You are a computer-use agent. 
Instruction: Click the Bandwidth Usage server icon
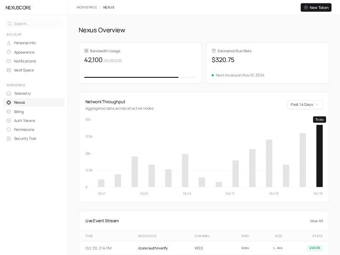pyautogui.click(x=86, y=51)
